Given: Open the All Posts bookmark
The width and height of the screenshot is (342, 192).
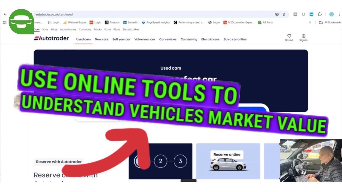Looking at the screenshot, I should 265,22.
